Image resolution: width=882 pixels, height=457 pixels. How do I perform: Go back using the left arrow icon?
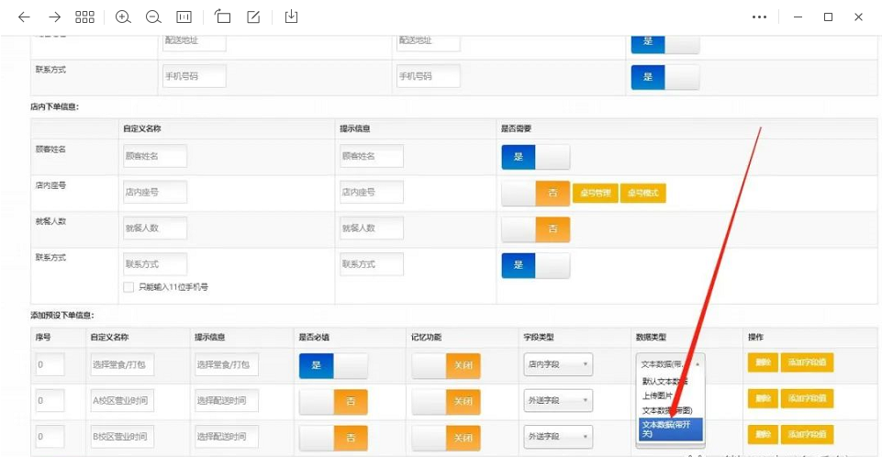[x=24, y=17]
